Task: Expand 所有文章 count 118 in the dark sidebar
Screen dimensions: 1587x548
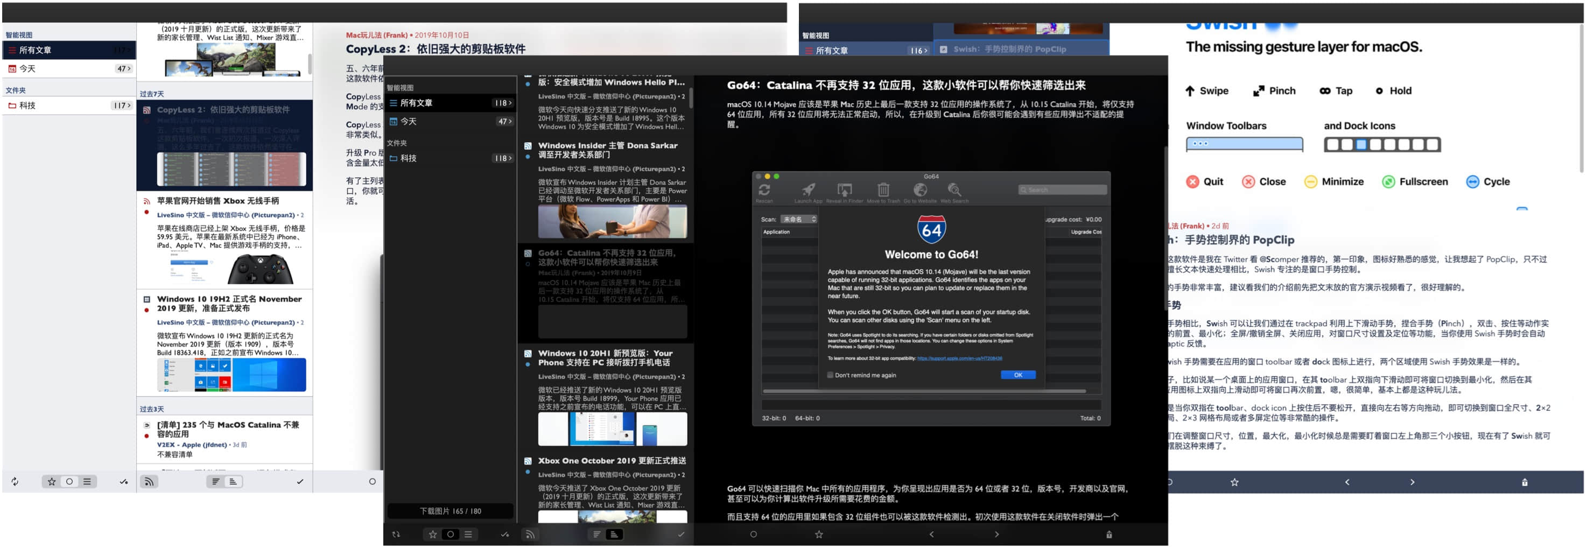Action: tap(503, 103)
